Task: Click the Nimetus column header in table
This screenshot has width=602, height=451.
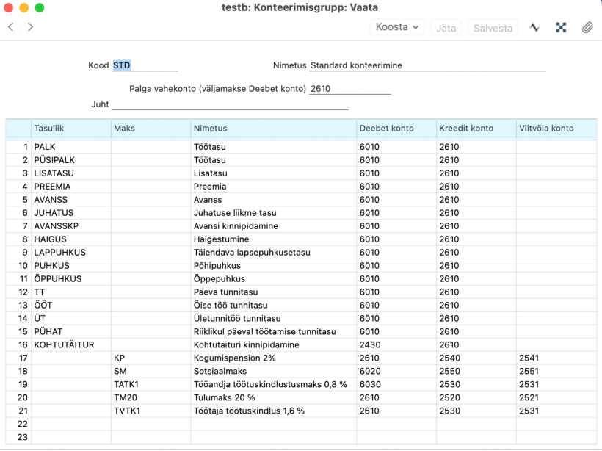Action: click(x=274, y=129)
